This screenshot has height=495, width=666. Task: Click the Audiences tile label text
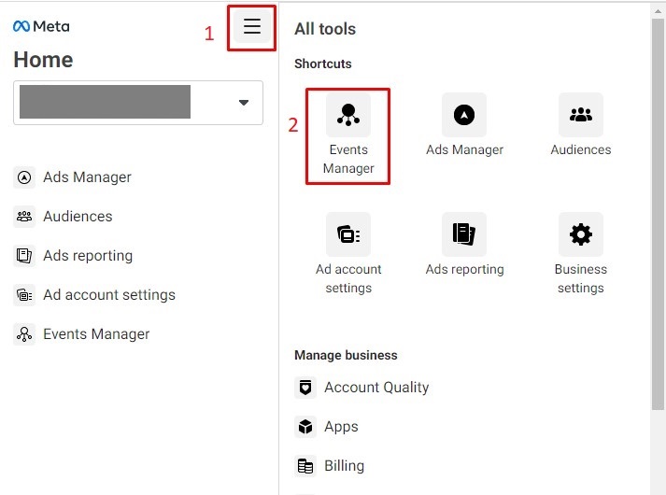tap(581, 149)
